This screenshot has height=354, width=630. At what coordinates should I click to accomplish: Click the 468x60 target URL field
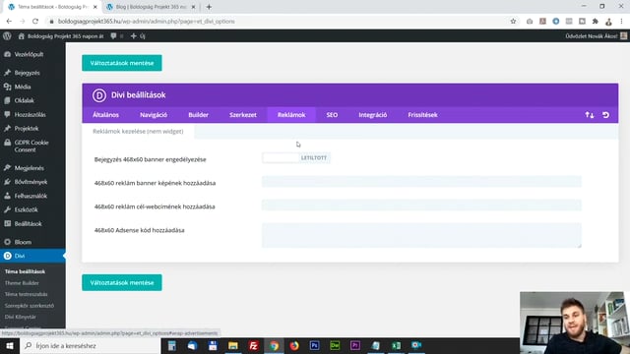[421, 206]
